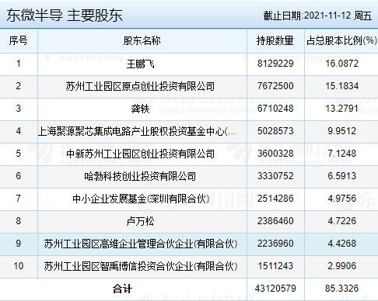
Task: Click the date '截止日期:2021-11-12 周五'
Action: pyautogui.click(x=317, y=16)
